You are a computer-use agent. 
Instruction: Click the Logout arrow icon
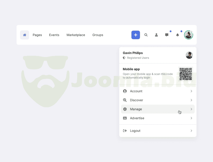click(125, 131)
